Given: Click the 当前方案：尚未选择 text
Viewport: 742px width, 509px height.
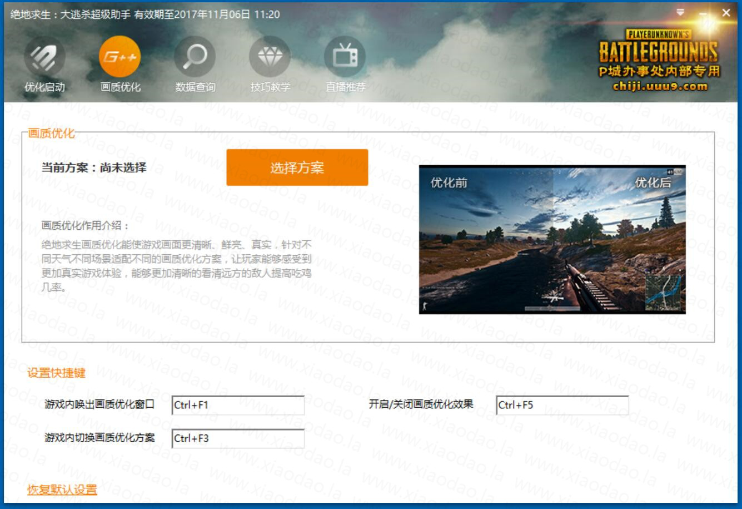Looking at the screenshot, I should point(94,167).
